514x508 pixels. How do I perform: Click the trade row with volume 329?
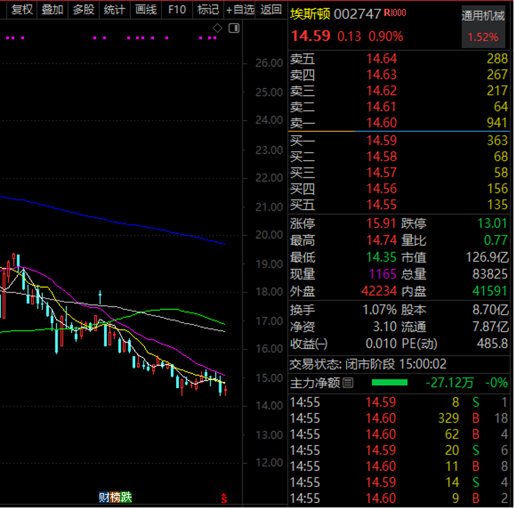[399, 418]
